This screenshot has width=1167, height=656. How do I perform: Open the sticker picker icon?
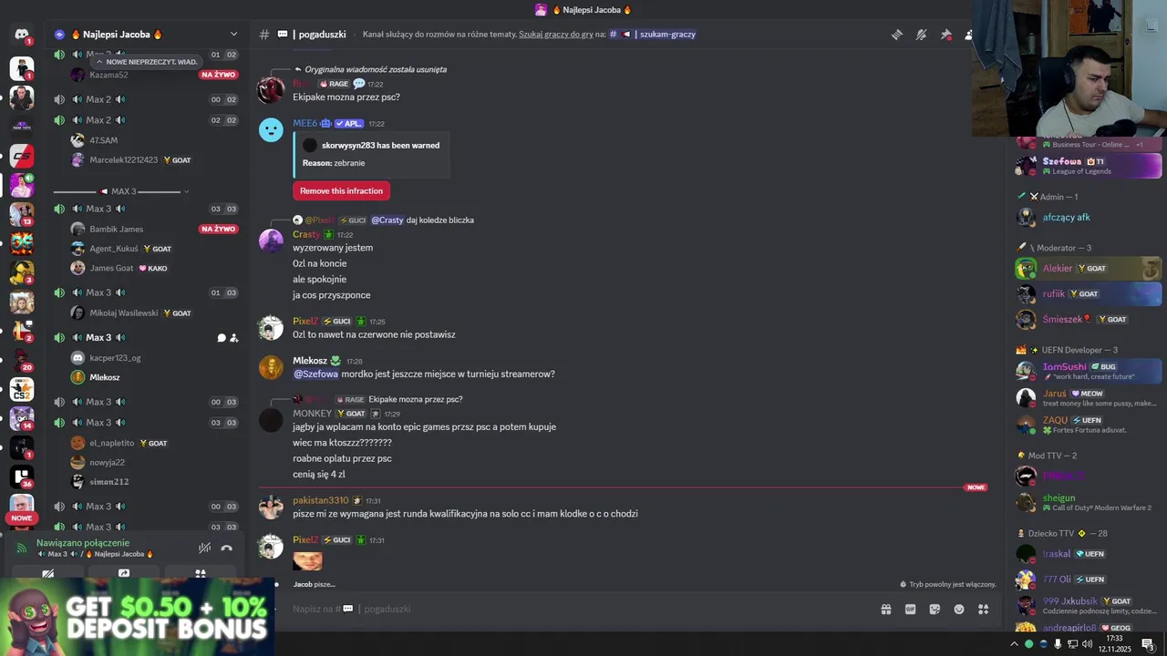click(x=935, y=609)
